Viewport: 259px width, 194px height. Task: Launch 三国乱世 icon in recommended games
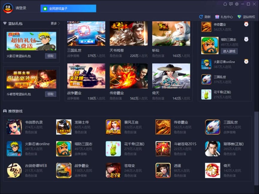(x=213, y=127)
